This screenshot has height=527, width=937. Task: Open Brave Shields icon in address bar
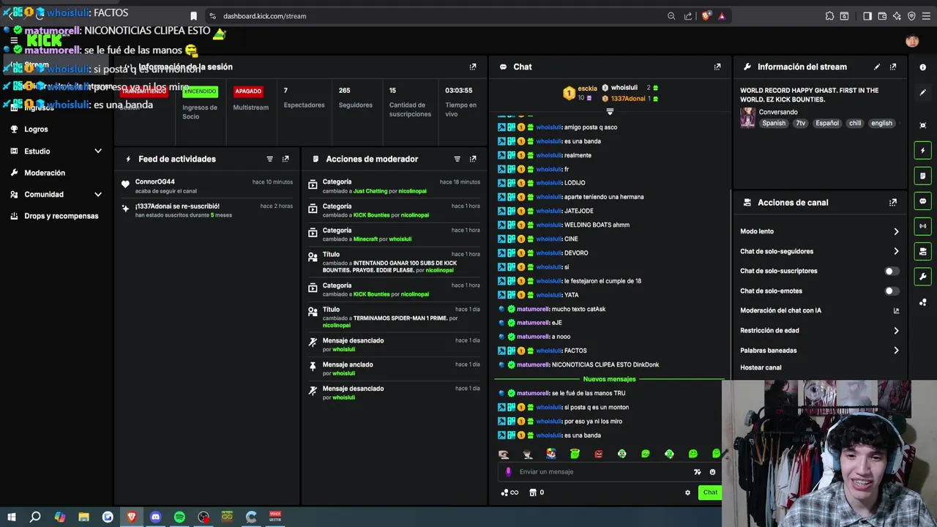[x=706, y=16]
